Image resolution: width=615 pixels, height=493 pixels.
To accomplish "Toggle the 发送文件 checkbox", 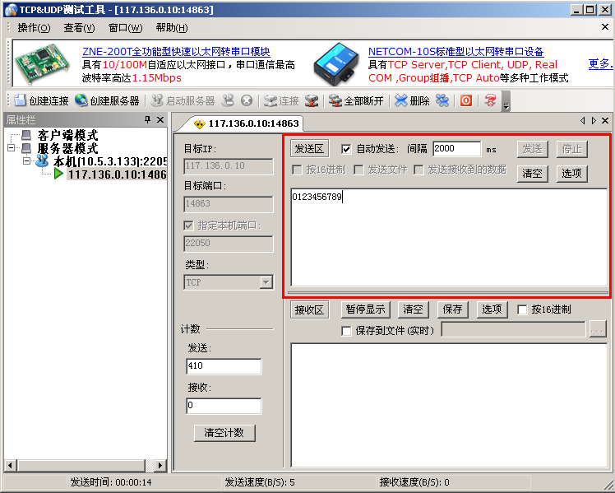I will (x=358, y=170).
